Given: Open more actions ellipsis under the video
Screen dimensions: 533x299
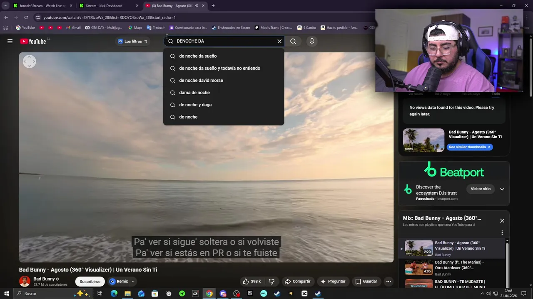Looking at the screenshot, I should [389, 281].
